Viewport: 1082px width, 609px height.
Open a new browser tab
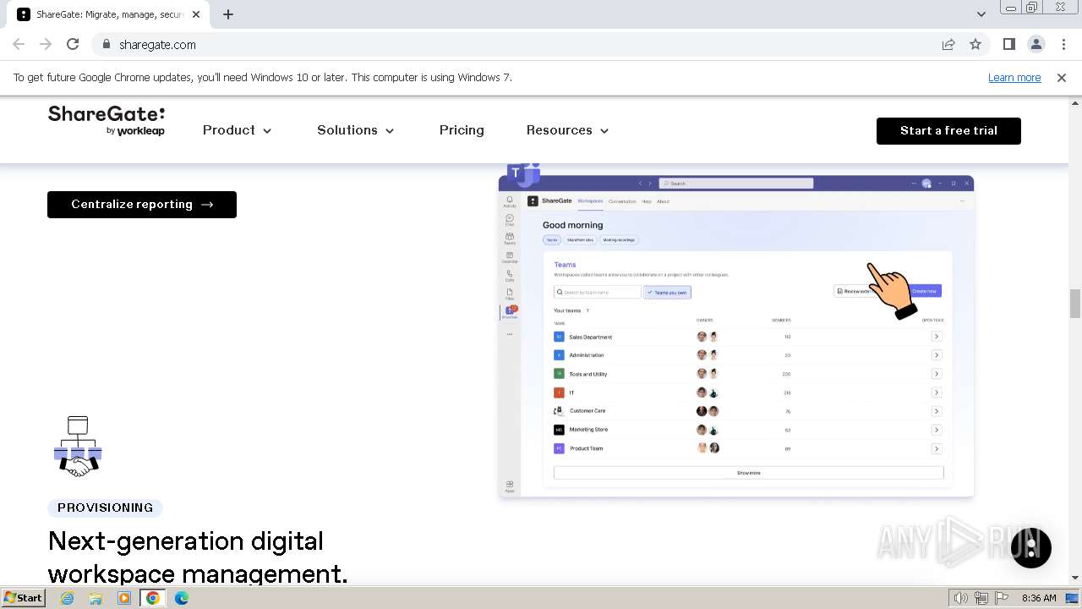[x=228, y=14]
